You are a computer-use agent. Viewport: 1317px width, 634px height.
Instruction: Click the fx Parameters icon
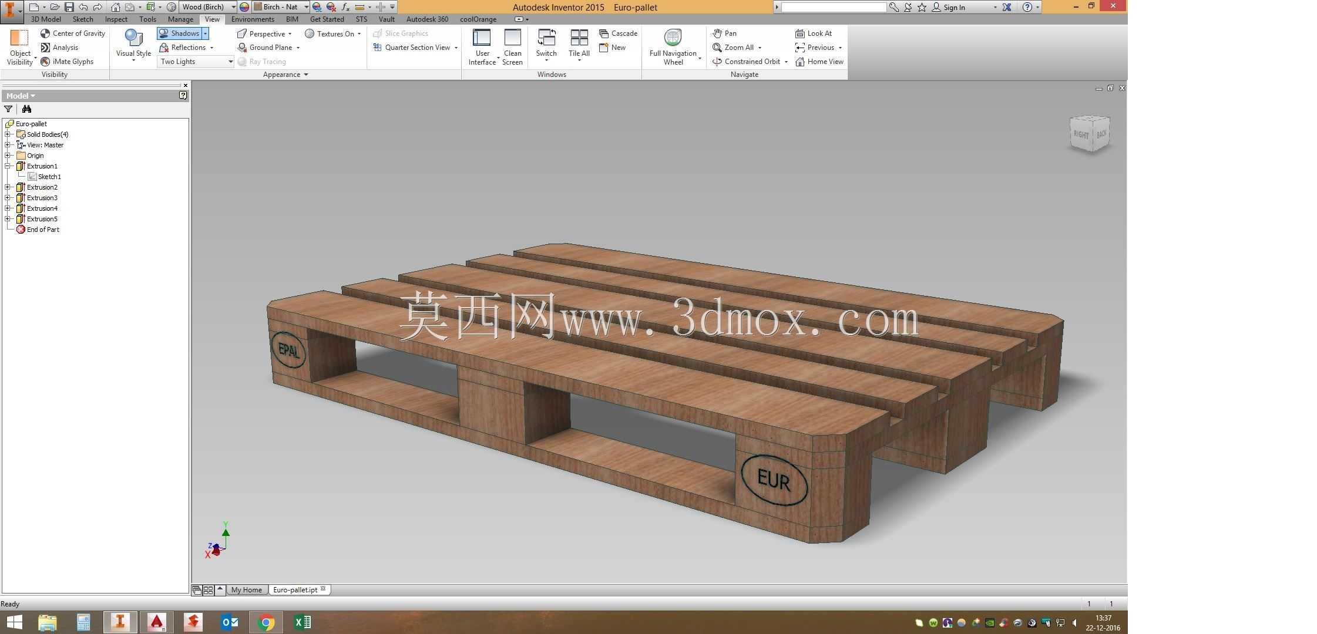tap(345, 7)
